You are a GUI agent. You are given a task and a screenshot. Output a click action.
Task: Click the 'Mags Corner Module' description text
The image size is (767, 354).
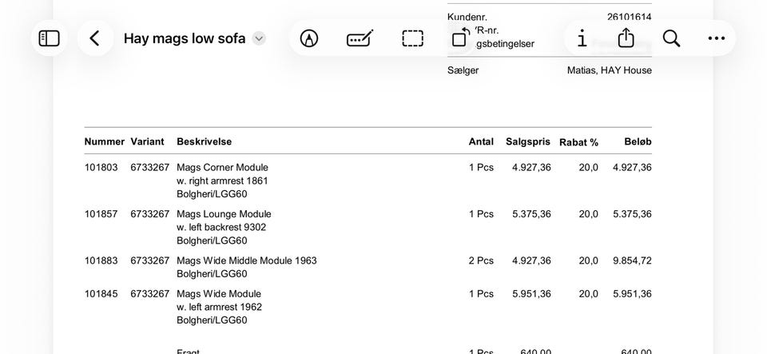pyautogui.click(x=223, y=167)
